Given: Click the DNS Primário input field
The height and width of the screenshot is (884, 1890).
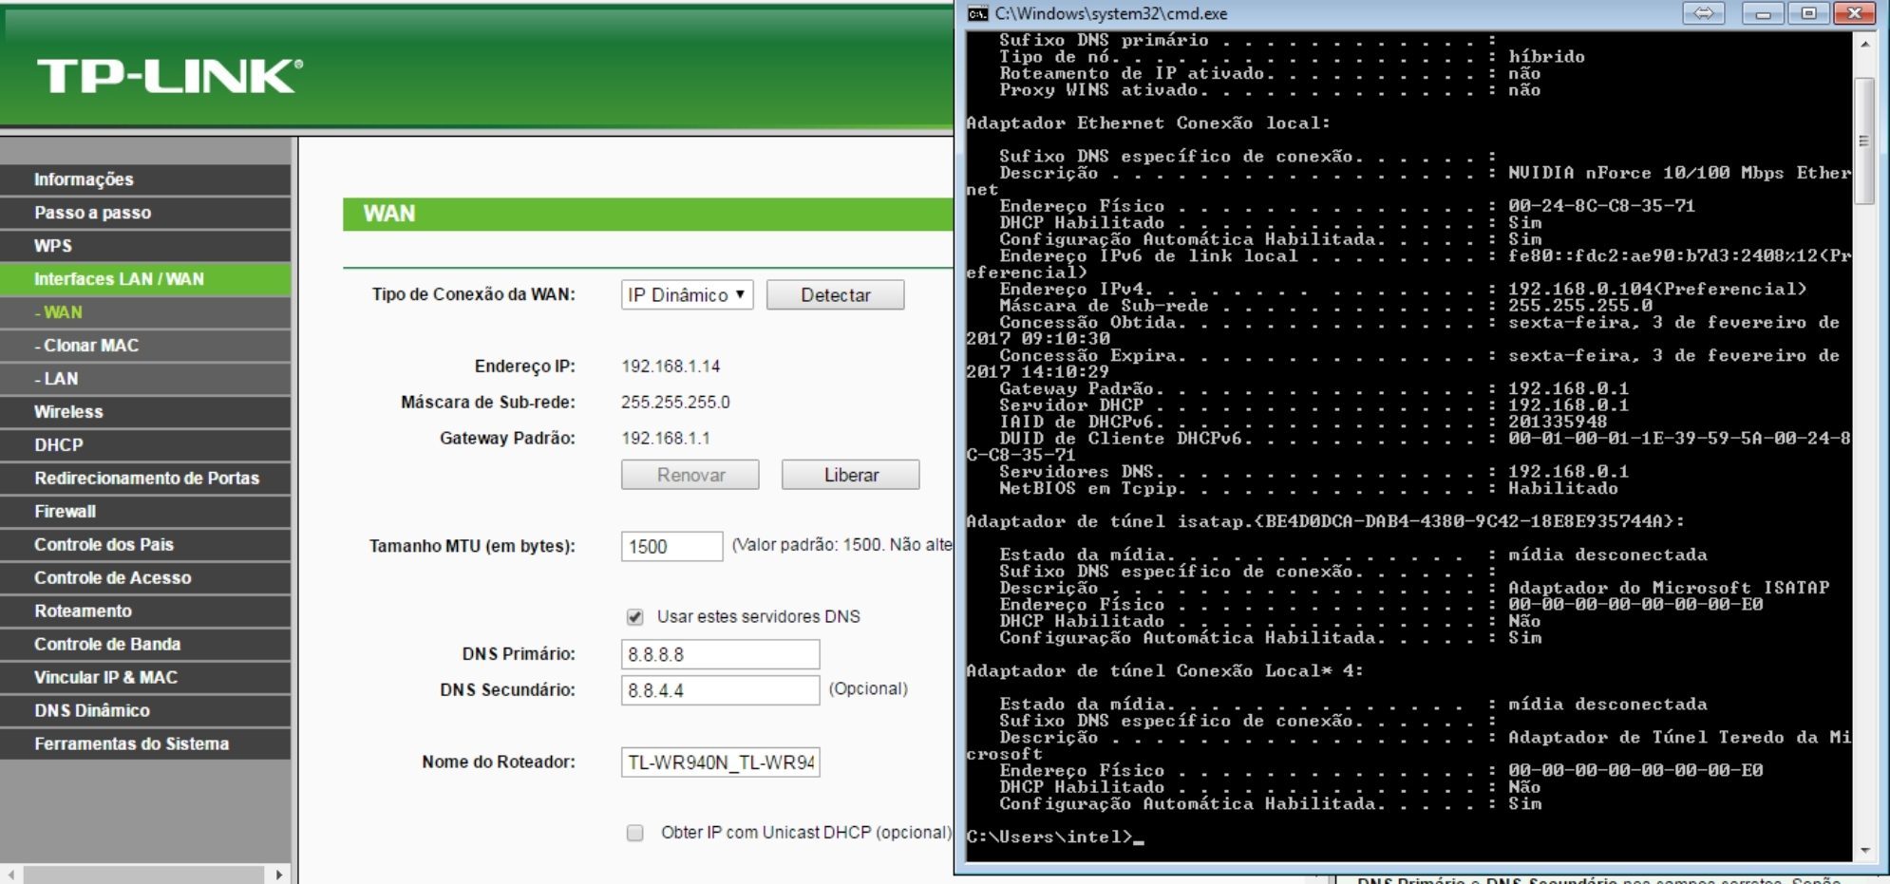Looking at the screenshot, I should (x=721, y=654).
